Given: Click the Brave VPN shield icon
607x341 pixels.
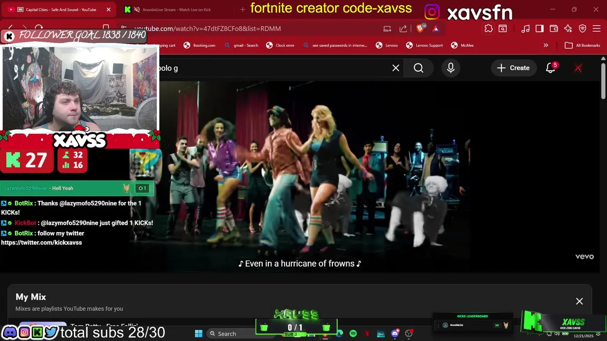Looking at the screenshot, I should tap(583, 29).
